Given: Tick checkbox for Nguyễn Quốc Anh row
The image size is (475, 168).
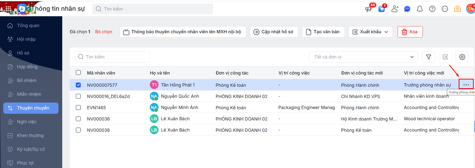Looking at the screenshot, I should click(78, 96).
